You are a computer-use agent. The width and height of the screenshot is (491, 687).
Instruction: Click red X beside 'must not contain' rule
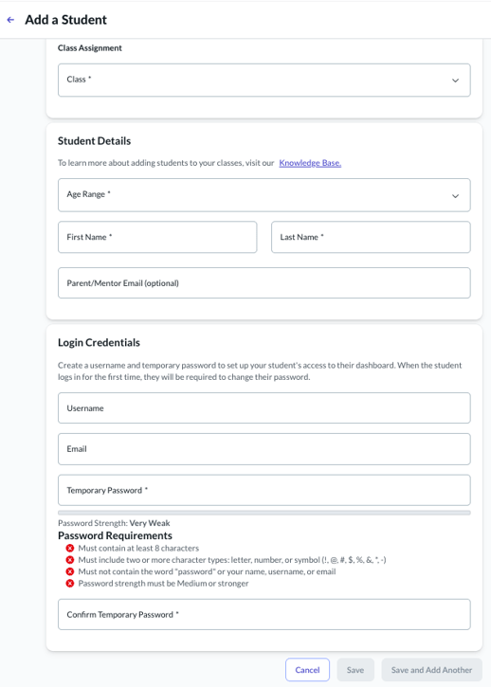70,571
